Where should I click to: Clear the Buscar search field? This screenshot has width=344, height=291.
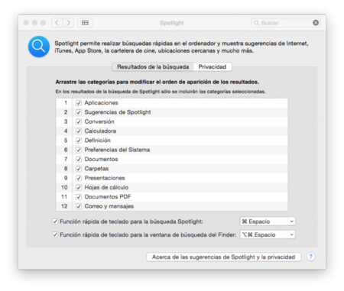point(316,23)
